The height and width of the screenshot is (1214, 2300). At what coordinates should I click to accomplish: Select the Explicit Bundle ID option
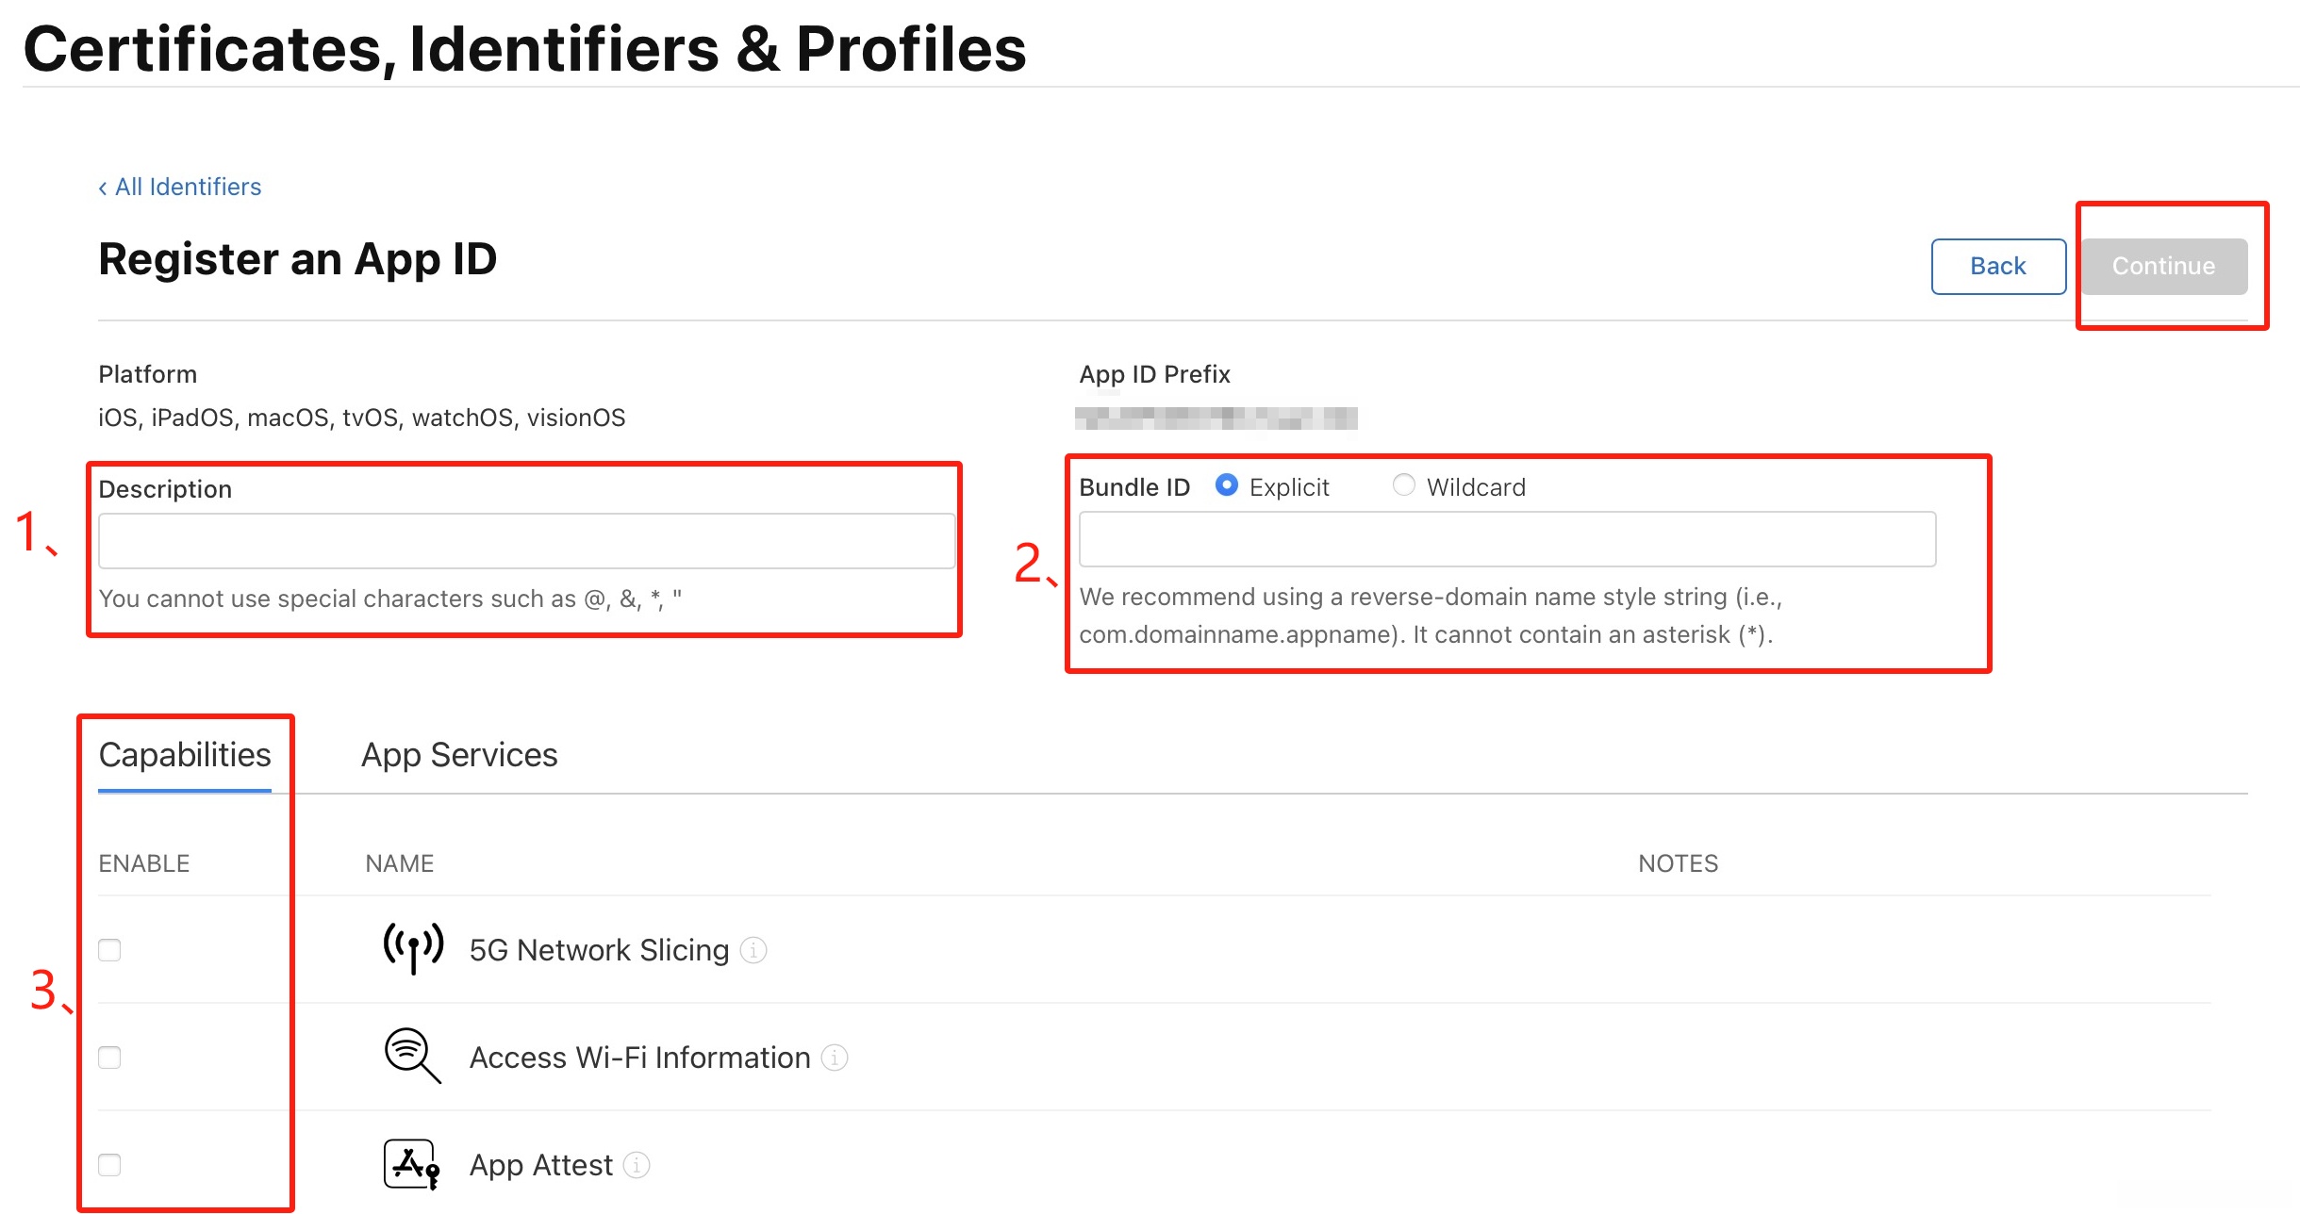tap(1227, 485)
